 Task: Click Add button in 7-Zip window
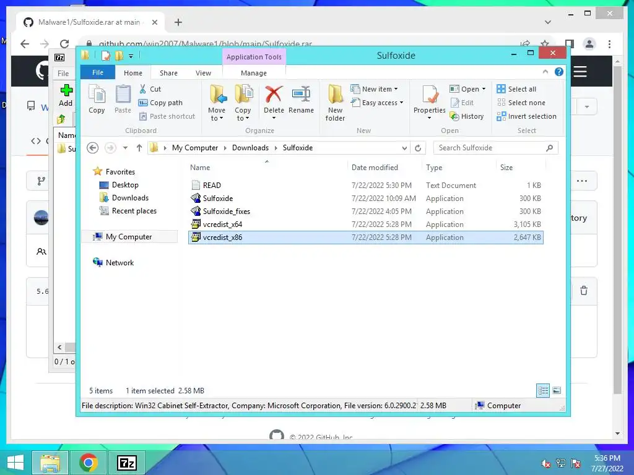[x=66, y=95]
